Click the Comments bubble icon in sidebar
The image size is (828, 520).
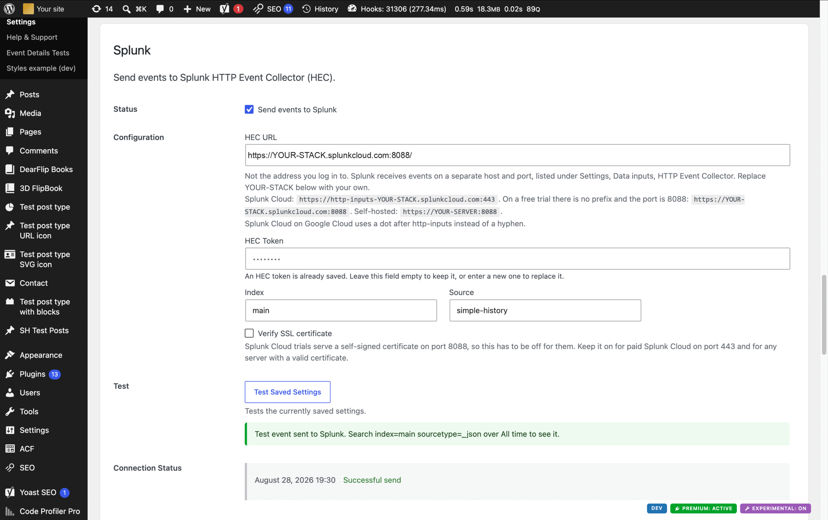click(10, 151)
